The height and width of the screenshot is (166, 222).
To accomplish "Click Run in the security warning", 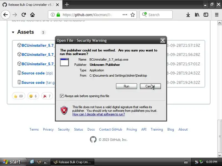I will point(127,86).
